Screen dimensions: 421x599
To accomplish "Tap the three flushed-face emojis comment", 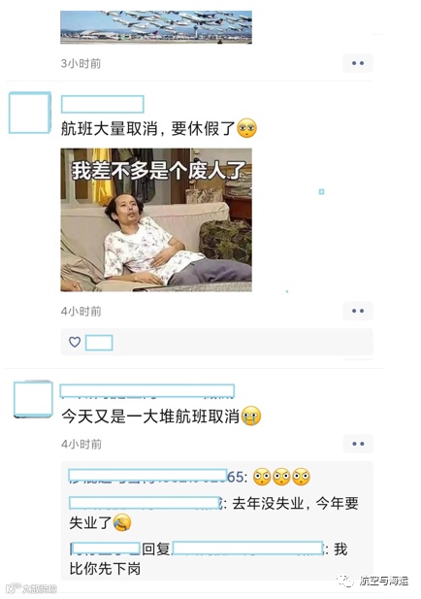I will coord(282,477).
